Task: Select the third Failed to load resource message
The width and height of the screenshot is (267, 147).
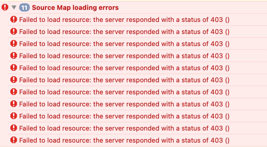Action: (x=138, y=44)
